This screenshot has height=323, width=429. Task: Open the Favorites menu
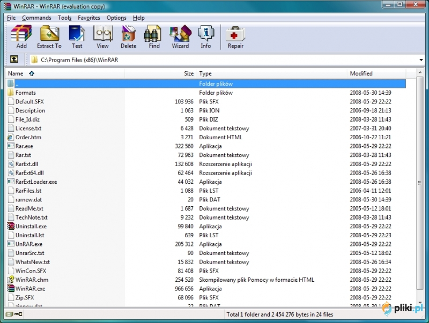[89, 18]
